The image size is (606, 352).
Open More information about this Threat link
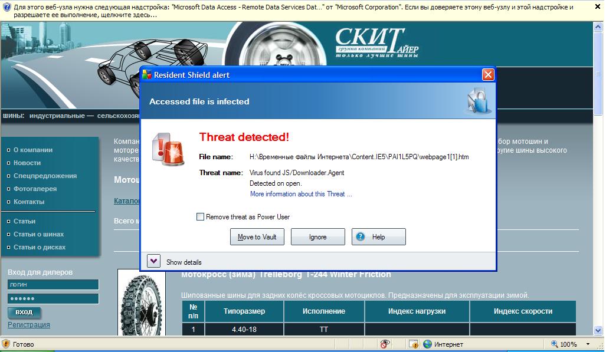[301, 194]
